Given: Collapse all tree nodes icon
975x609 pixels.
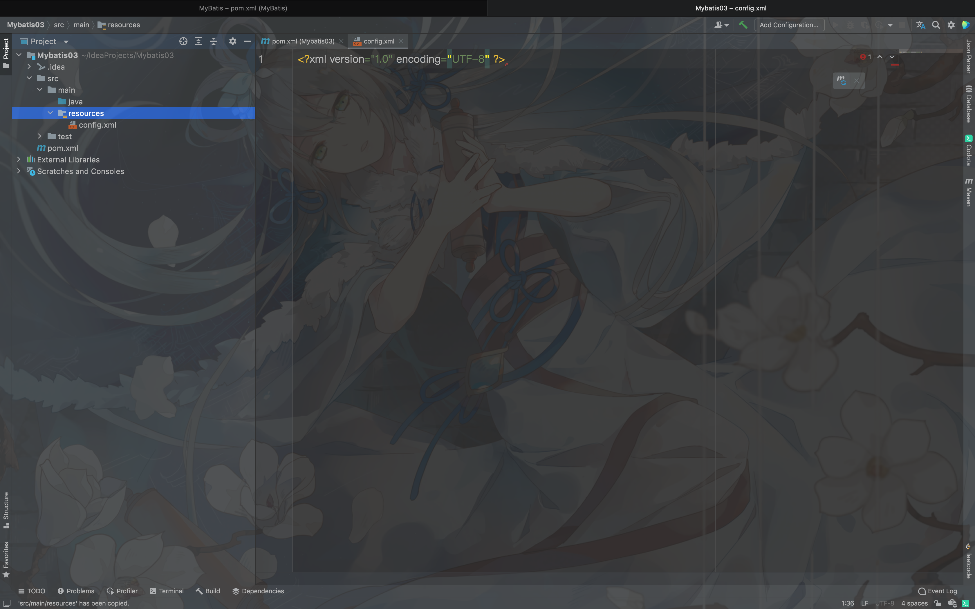Looking at the screenshot, I should (x=214, y=41).
